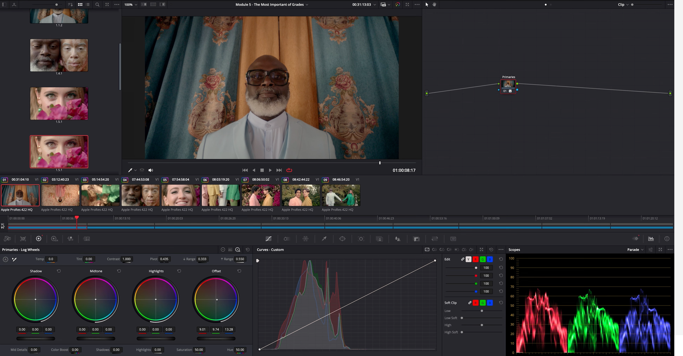Open the Parade scope type dropdown

[635, 250]
